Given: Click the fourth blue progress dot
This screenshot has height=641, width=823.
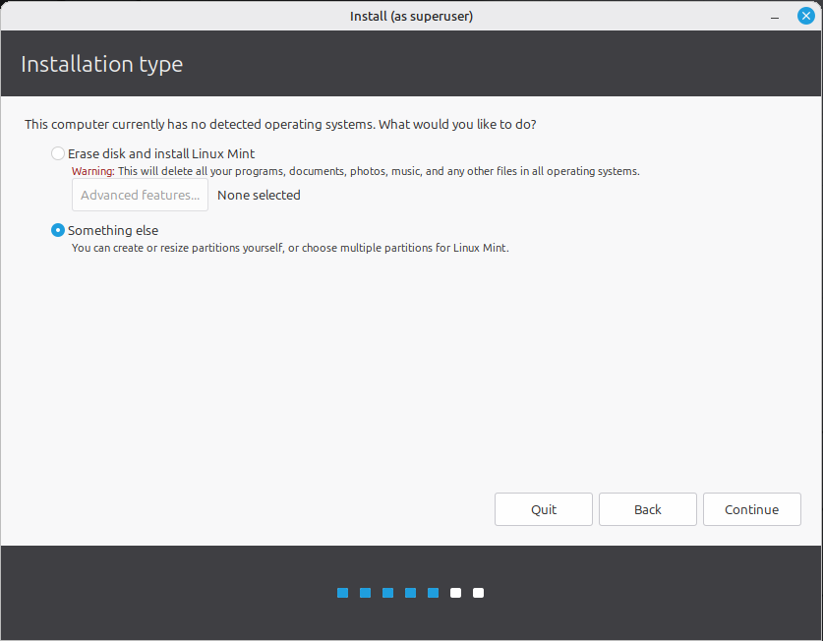Looking at the screenshot, I should click(x=411, y=593).
